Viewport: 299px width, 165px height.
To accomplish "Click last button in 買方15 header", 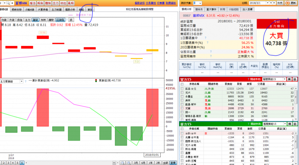I will 294,79.
